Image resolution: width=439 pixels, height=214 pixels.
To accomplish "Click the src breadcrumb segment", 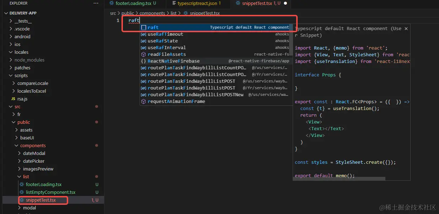I will [113, 13].
